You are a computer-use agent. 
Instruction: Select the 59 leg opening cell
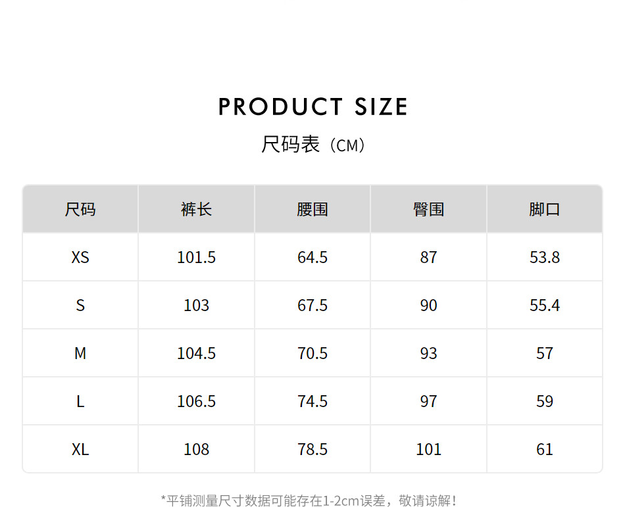(544, 401)
